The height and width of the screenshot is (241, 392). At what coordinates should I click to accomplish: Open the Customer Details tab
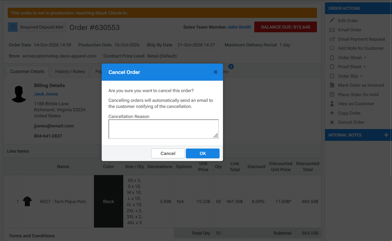pyautogui.click(x=27, y=71)
